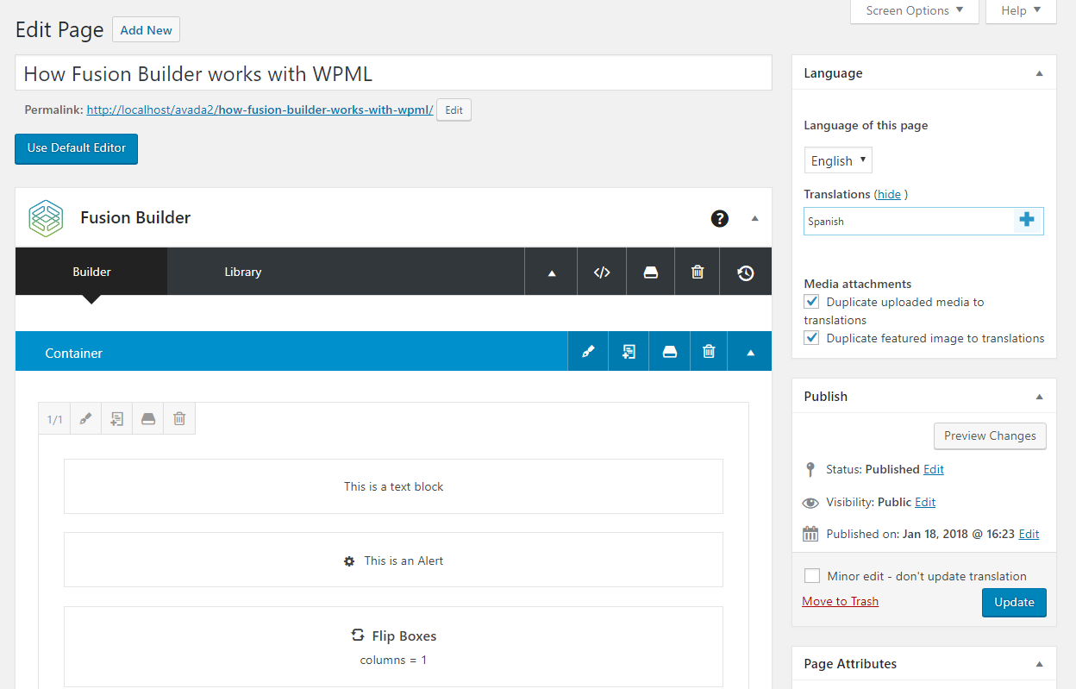Select the 'This is a text block' element
The height and width of the screenshot is (689, 1076).
(x=393, y=486)
